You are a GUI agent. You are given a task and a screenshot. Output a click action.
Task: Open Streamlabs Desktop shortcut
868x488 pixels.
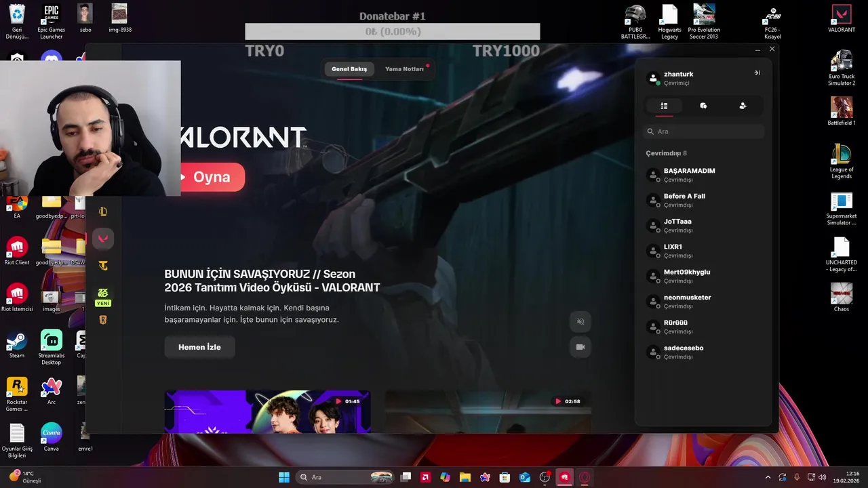pos(51,347)
